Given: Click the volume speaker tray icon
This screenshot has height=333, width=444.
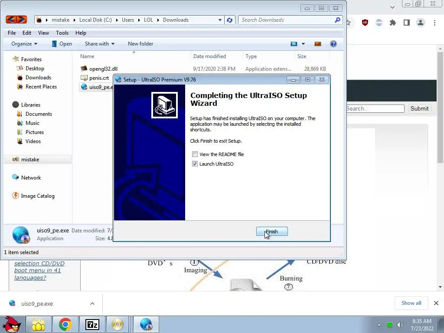Looking at the screenshot, I should pos(400,325).
